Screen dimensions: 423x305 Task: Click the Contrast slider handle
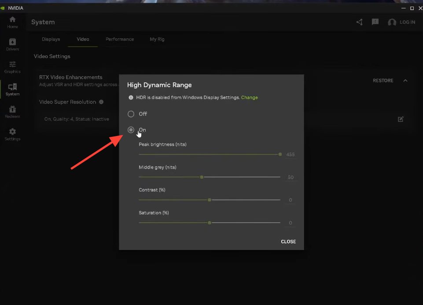point(210,200)
